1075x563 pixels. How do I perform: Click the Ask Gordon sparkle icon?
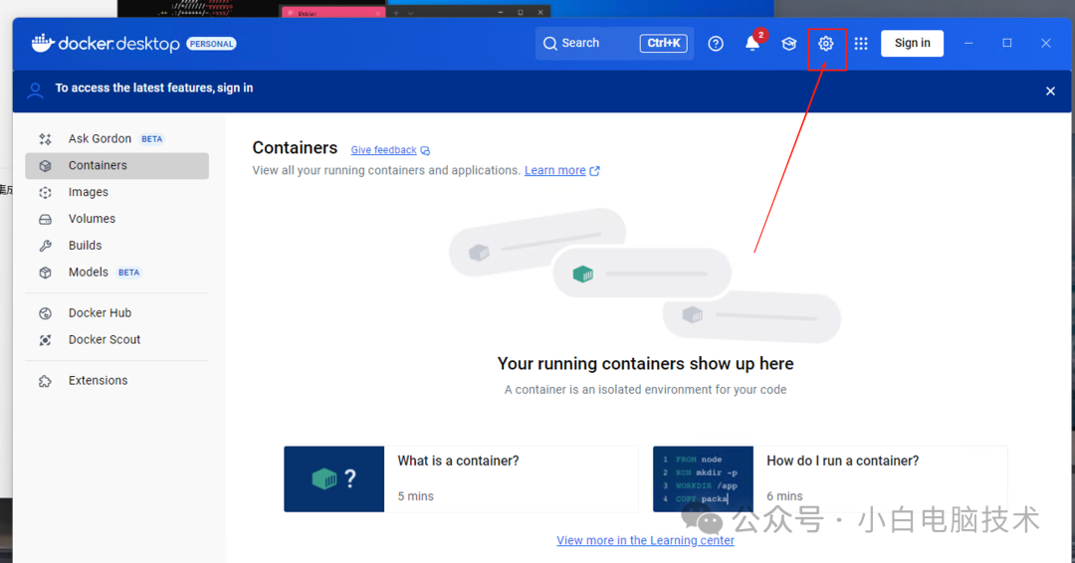45,139
